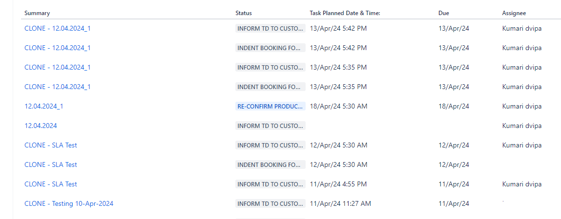
Task: Sort by the Summary column header
Action: (37, 13)
